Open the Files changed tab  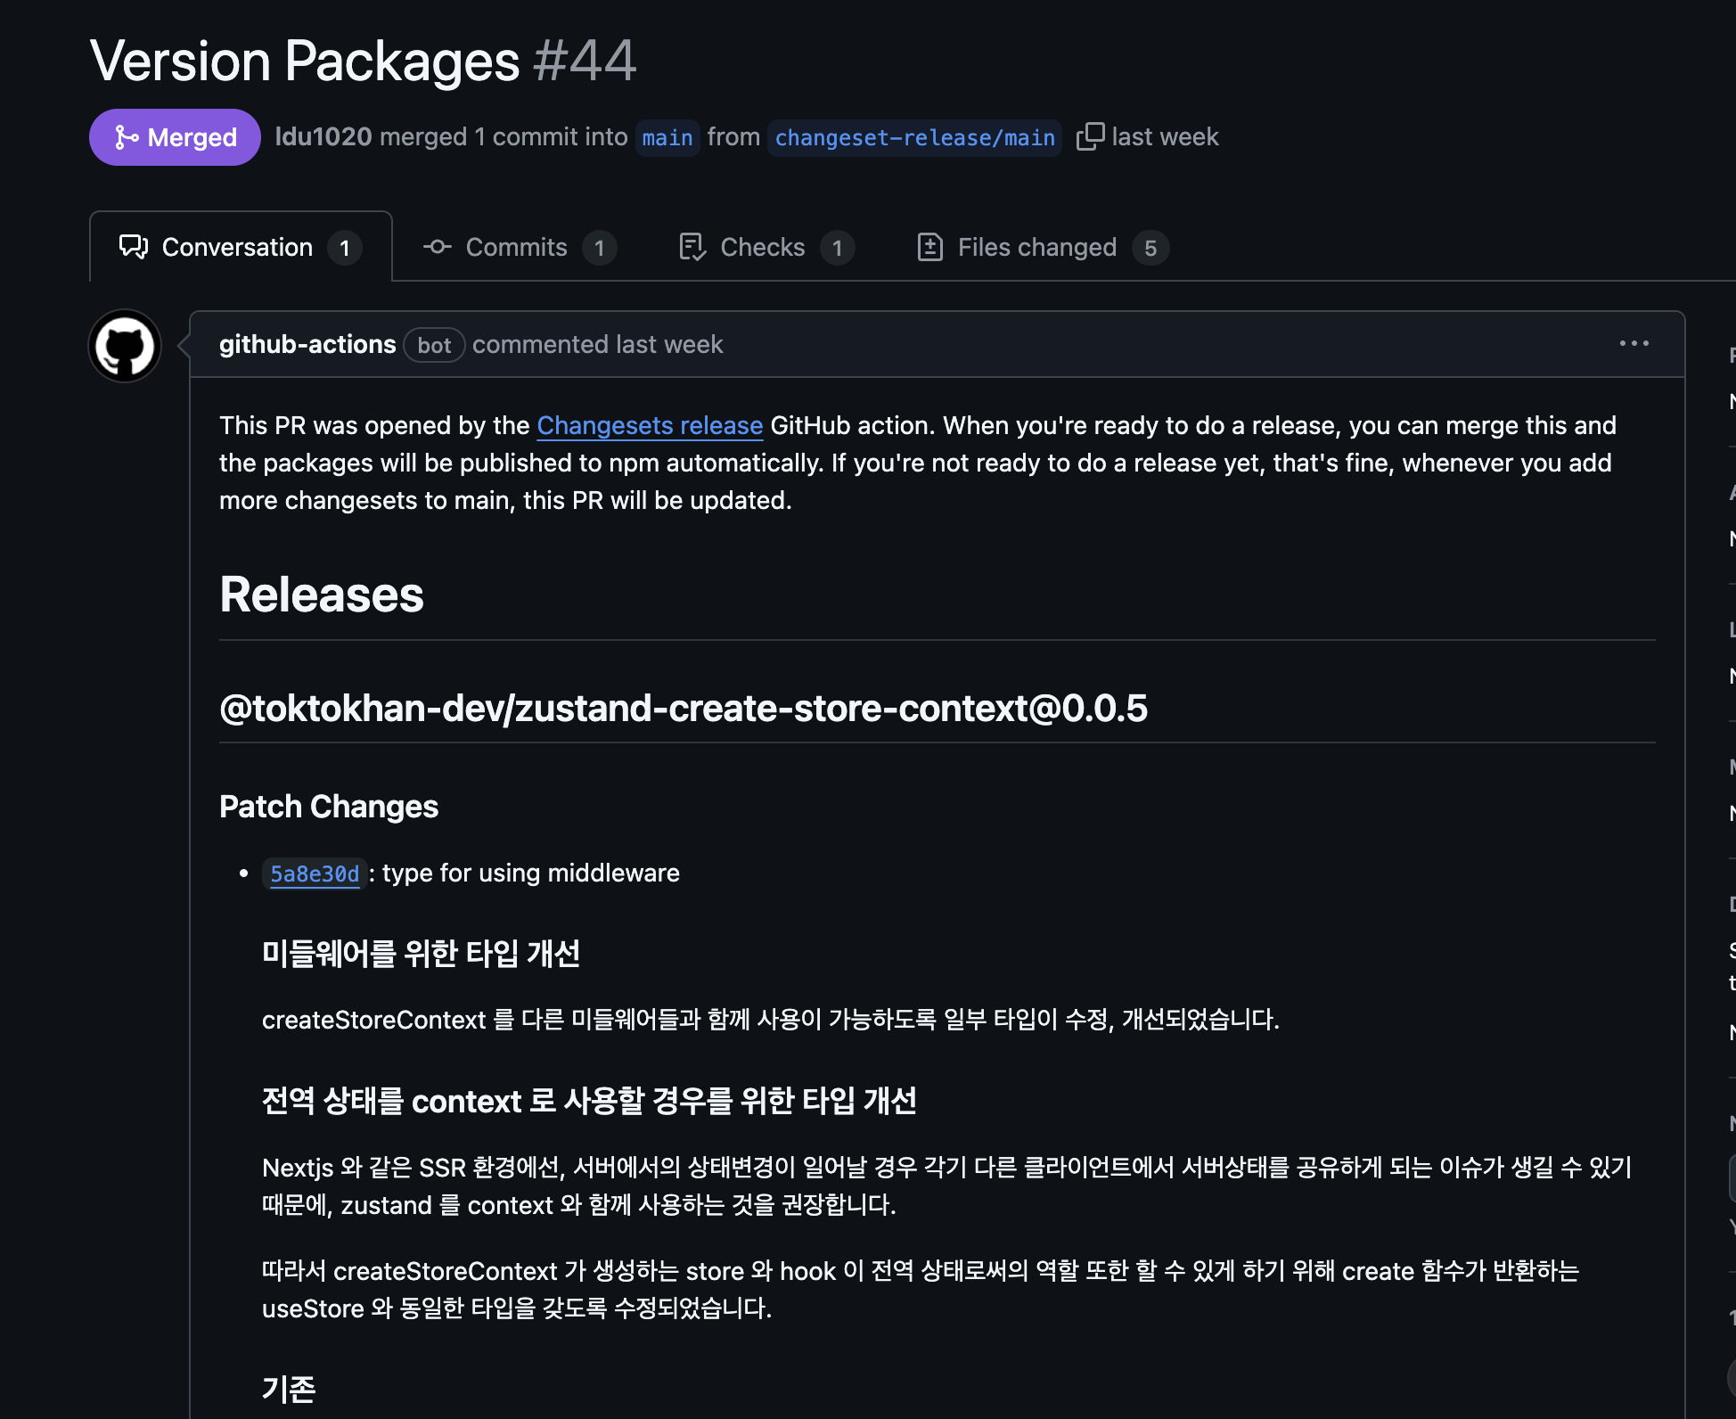click(x=1036, y=247)
